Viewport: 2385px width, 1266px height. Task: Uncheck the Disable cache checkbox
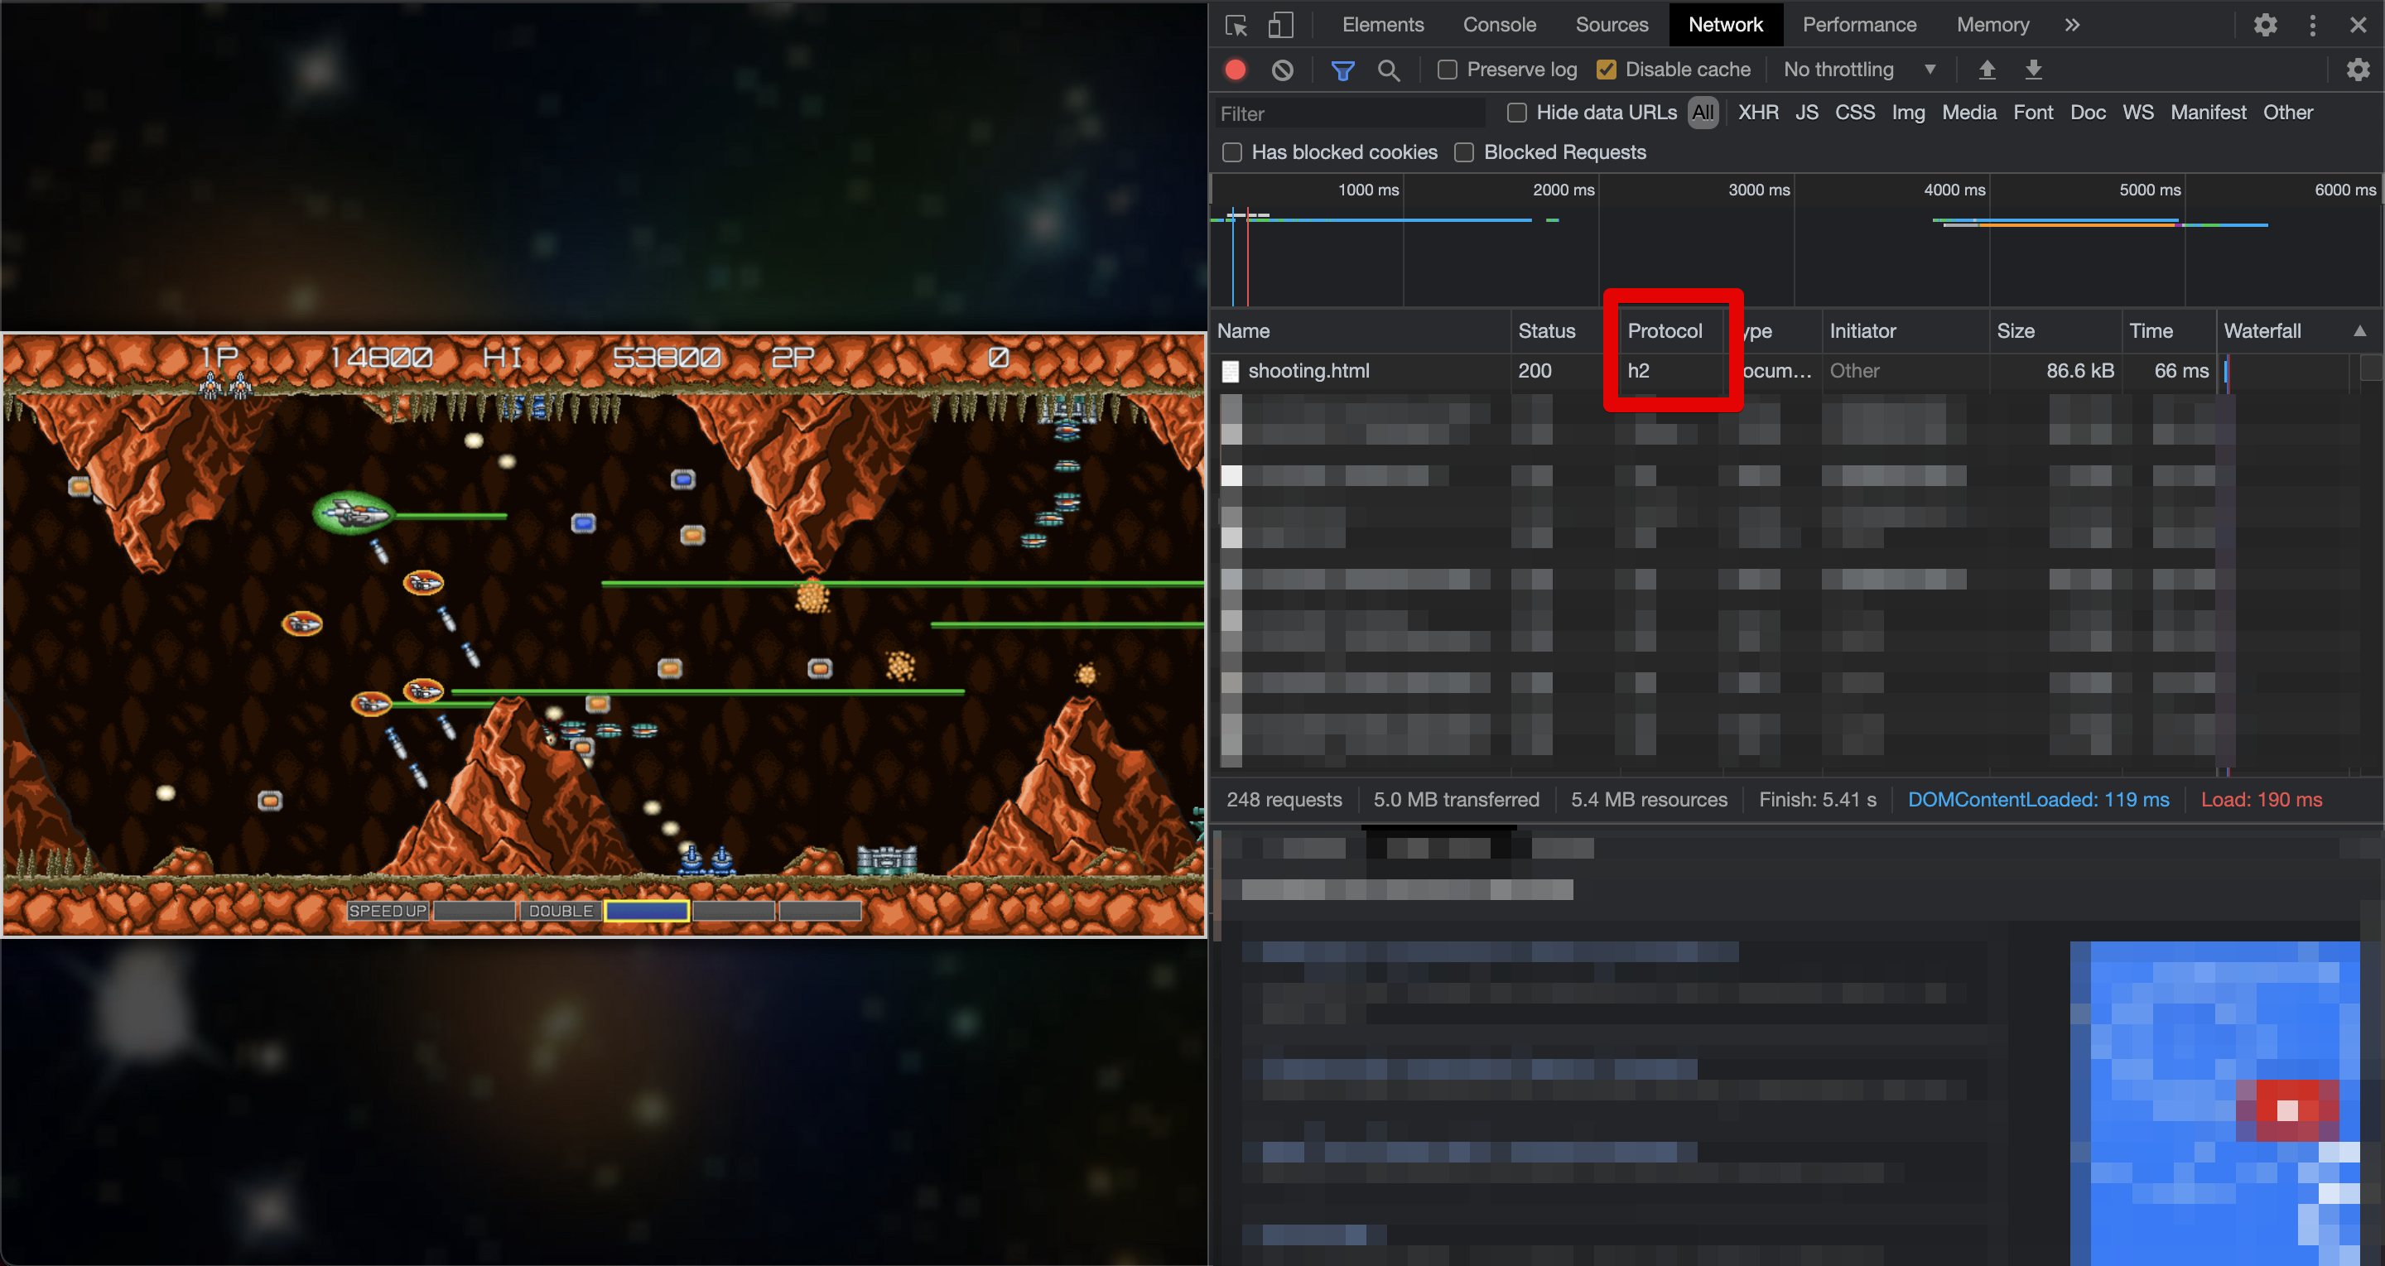1607,70
